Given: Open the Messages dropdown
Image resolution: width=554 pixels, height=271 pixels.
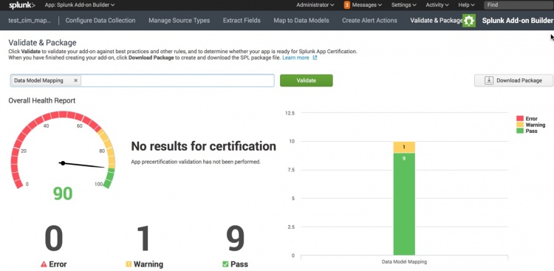Looking at the screenshot, I should point(366,5).
